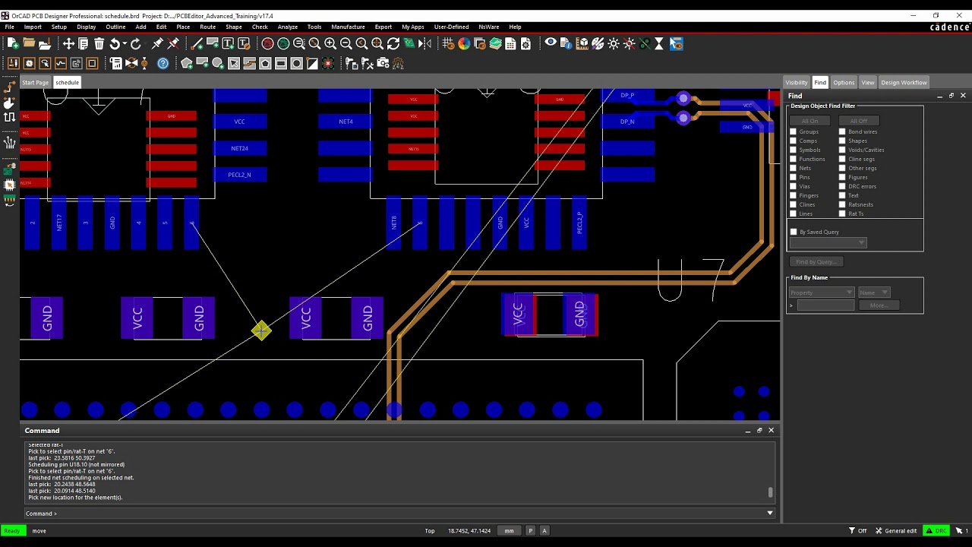Click the New file icon in toolbar
Image resolution: width=972 pixels, height=547 pixels.
click(x=13, y=43)
